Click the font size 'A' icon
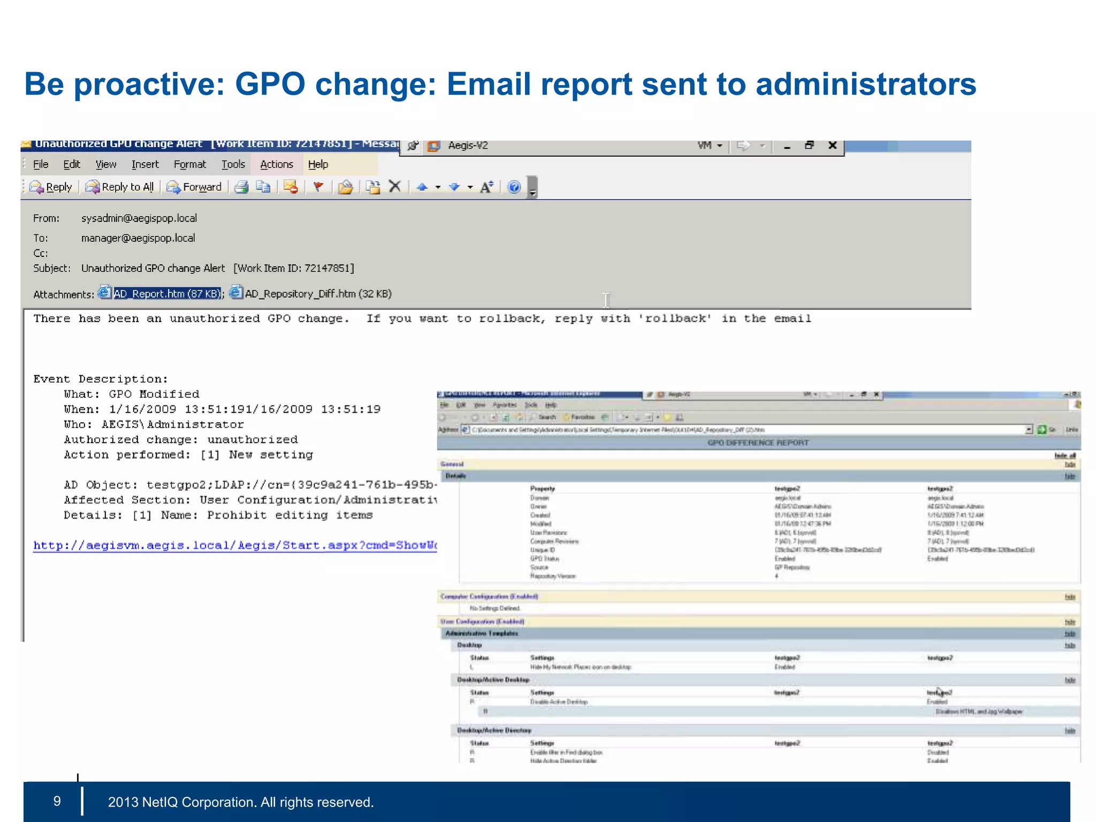The height and width of the screenshot is (822, 1096). (486, 187)
